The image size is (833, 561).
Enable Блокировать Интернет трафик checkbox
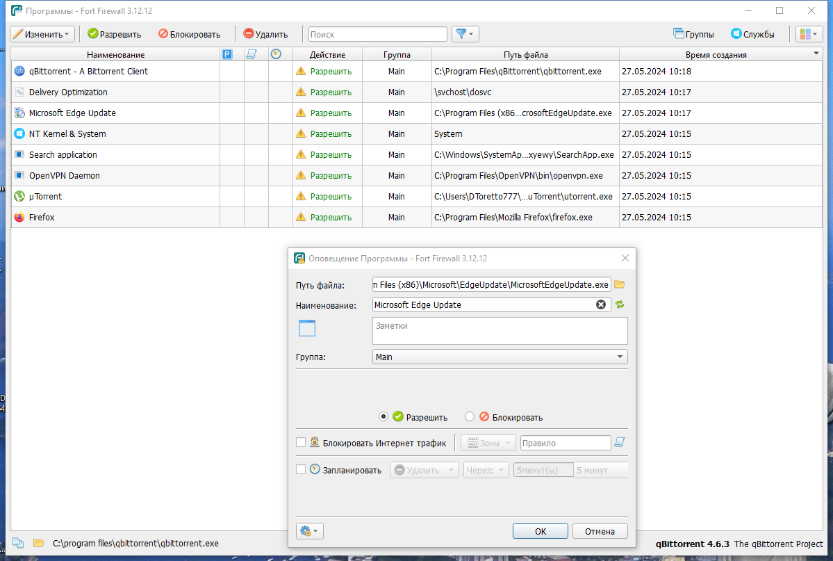[301, 442]
